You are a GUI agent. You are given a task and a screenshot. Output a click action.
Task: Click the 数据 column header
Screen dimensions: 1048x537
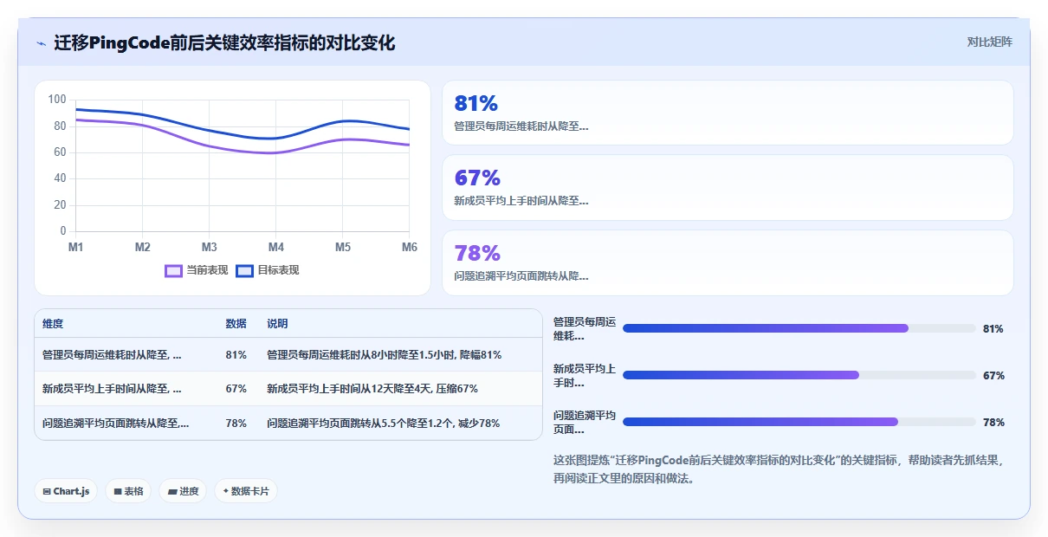point(236,324)
